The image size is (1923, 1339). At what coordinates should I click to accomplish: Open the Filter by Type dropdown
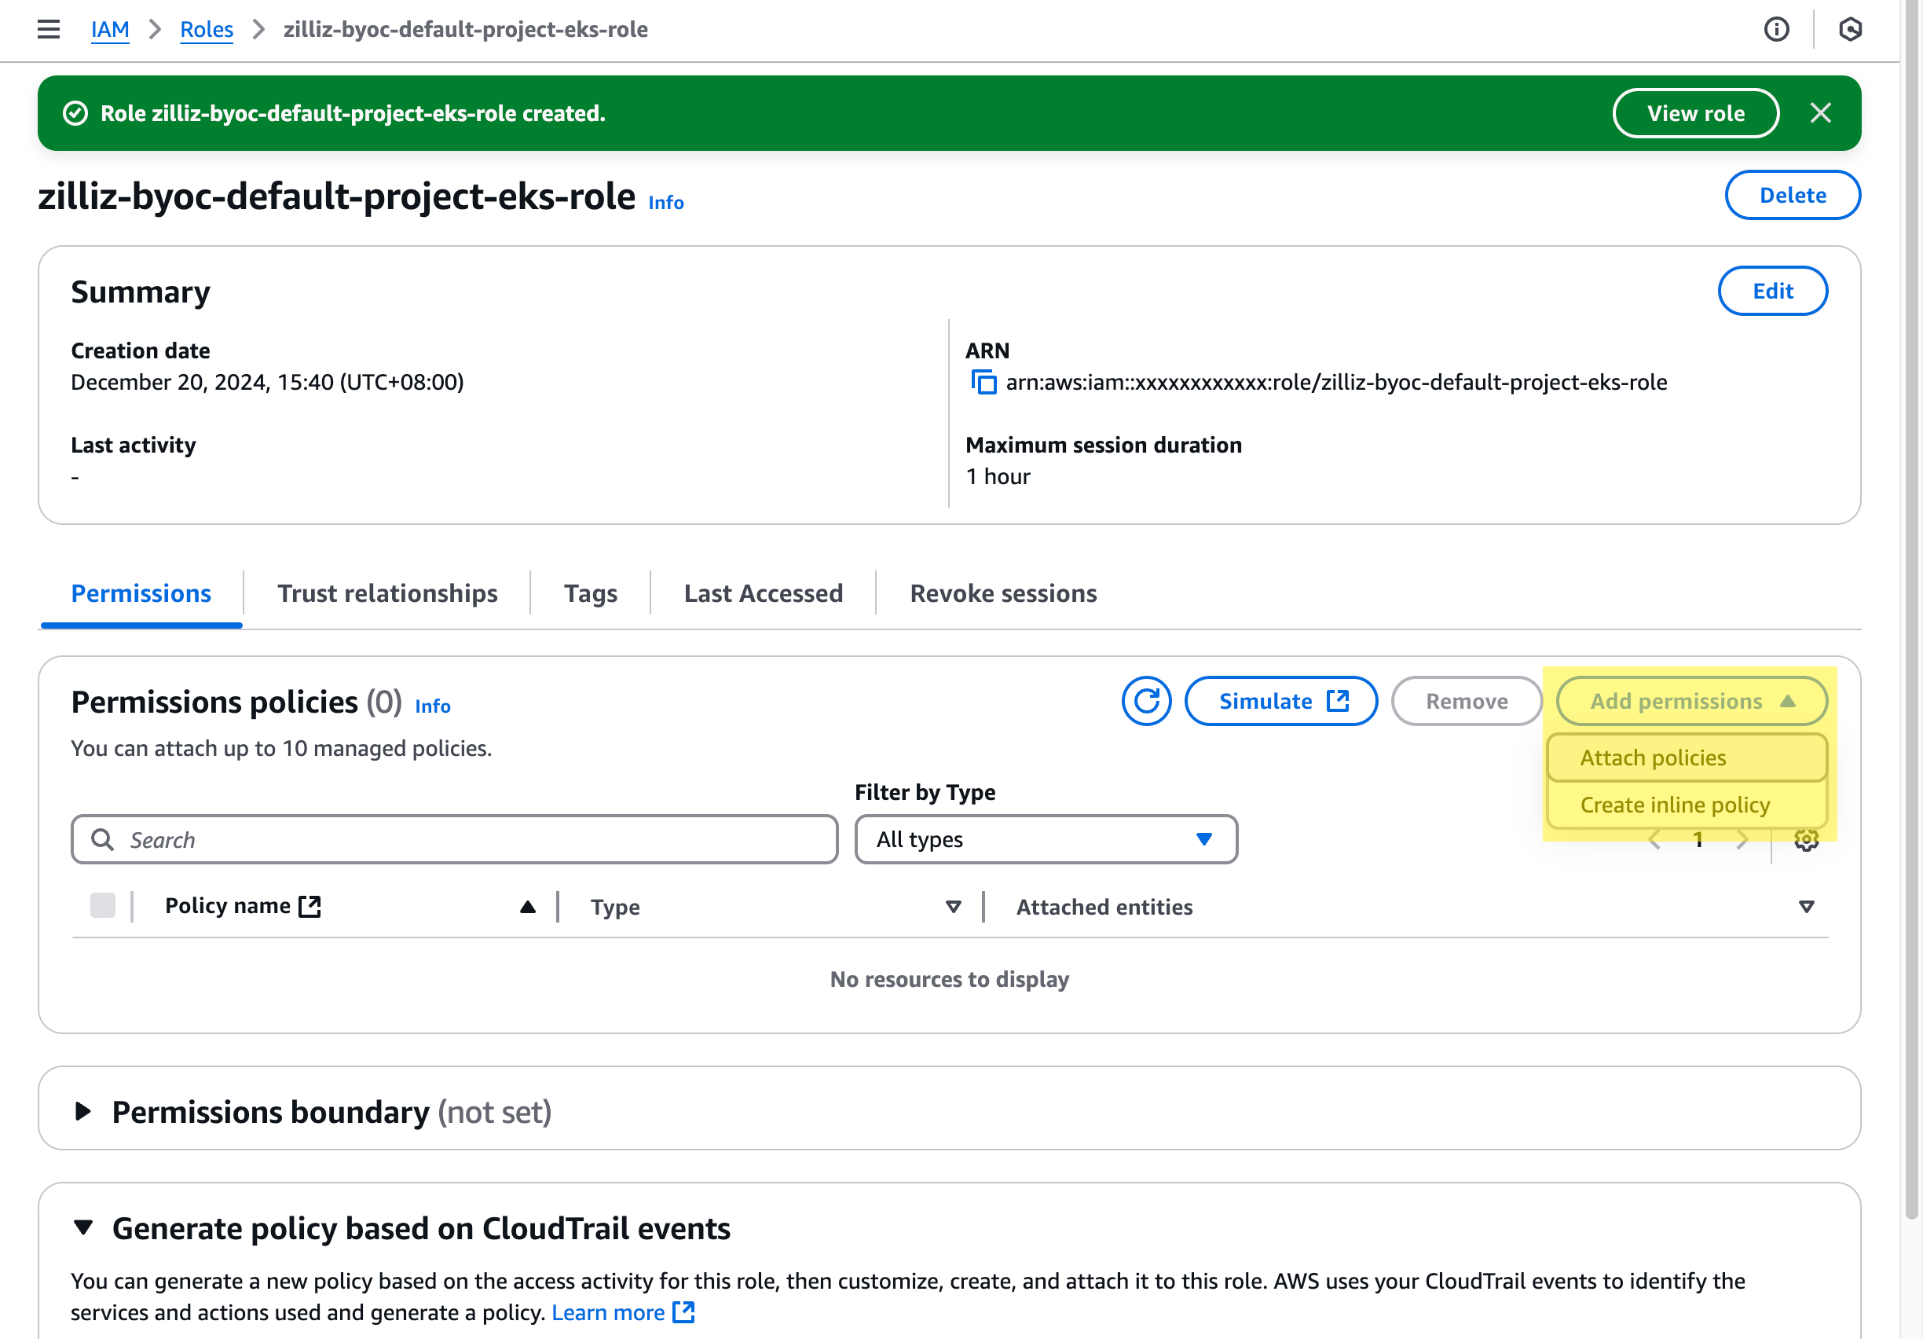[1045, 838]
